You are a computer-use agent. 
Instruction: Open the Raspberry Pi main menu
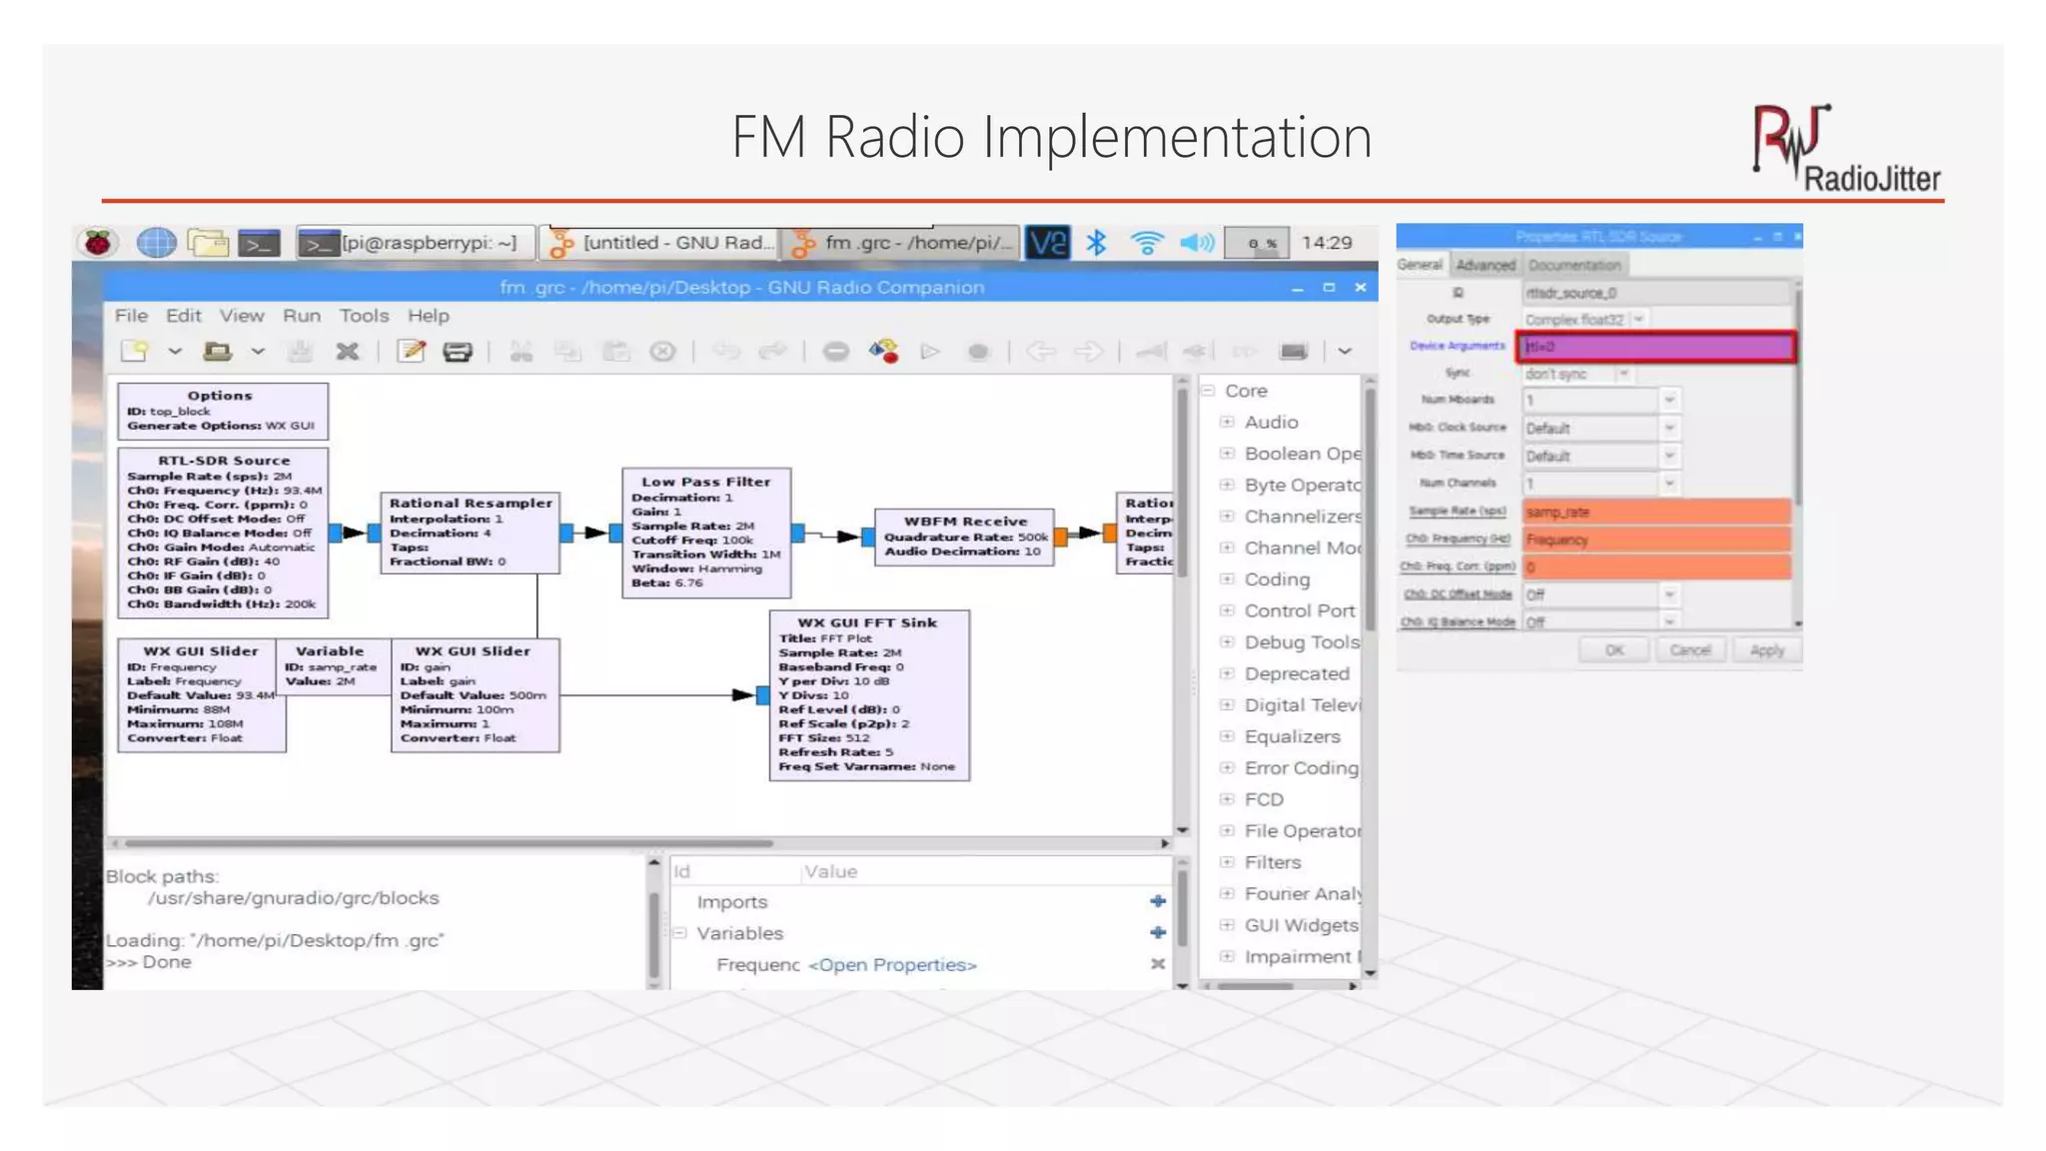point(98,243)
